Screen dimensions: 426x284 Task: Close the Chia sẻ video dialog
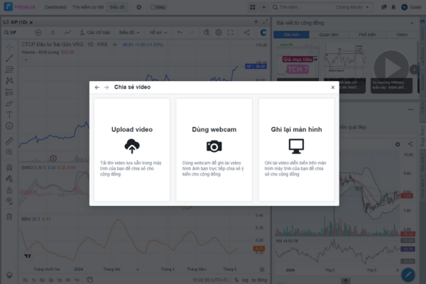(x=333, y=87)
